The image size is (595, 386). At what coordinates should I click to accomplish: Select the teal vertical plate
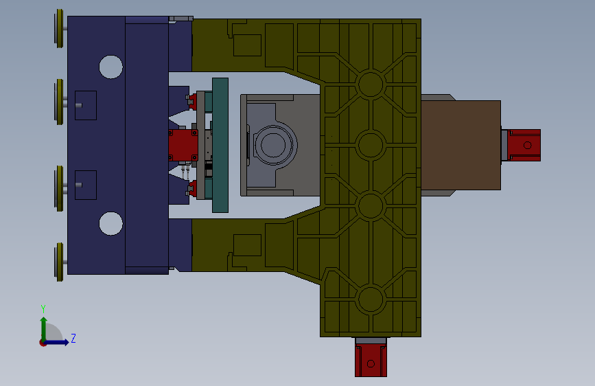click(220, 145)
